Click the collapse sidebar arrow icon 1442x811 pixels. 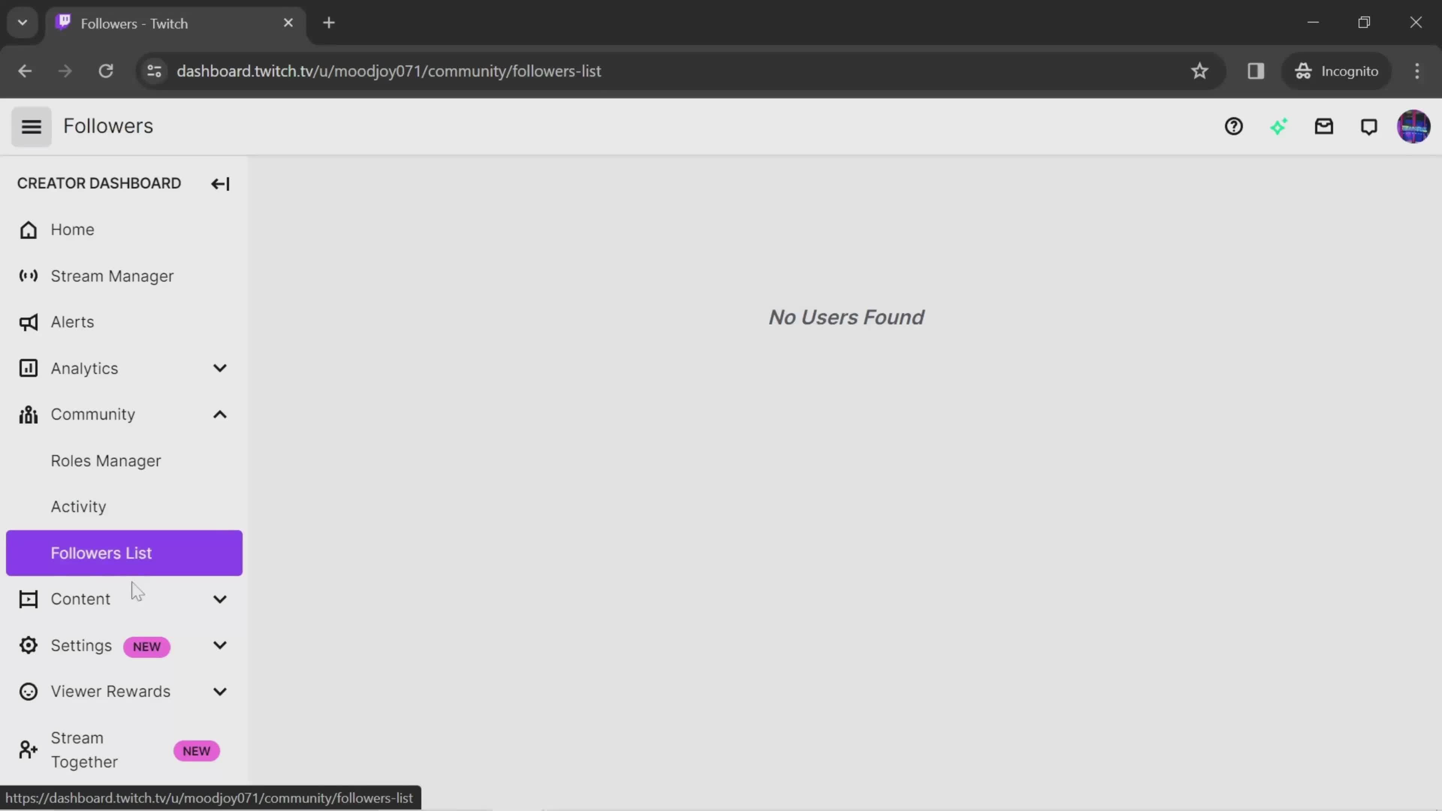pos(219,183)
